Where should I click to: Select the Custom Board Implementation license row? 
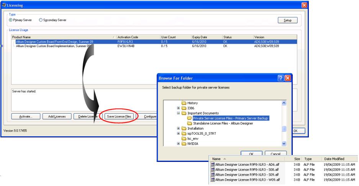(x=154, y=46)
